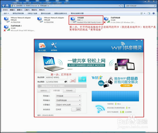Go forward using Explorer forward arrow
The height and width of the screenshot is (133, 158).
pos(7,6)
